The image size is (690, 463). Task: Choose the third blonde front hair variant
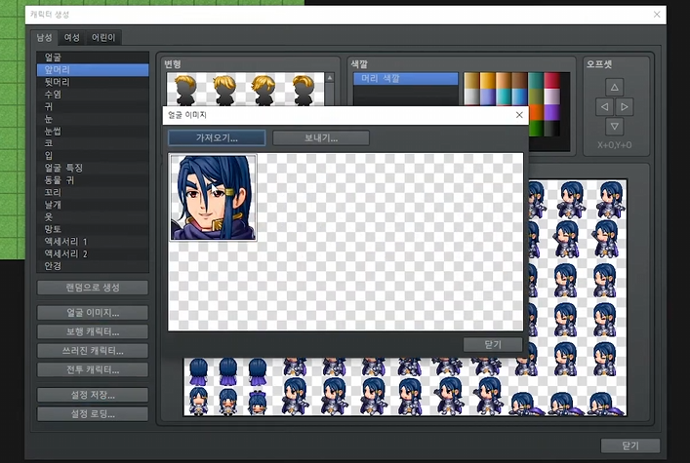pyautogui.click(x=264, y=90)
